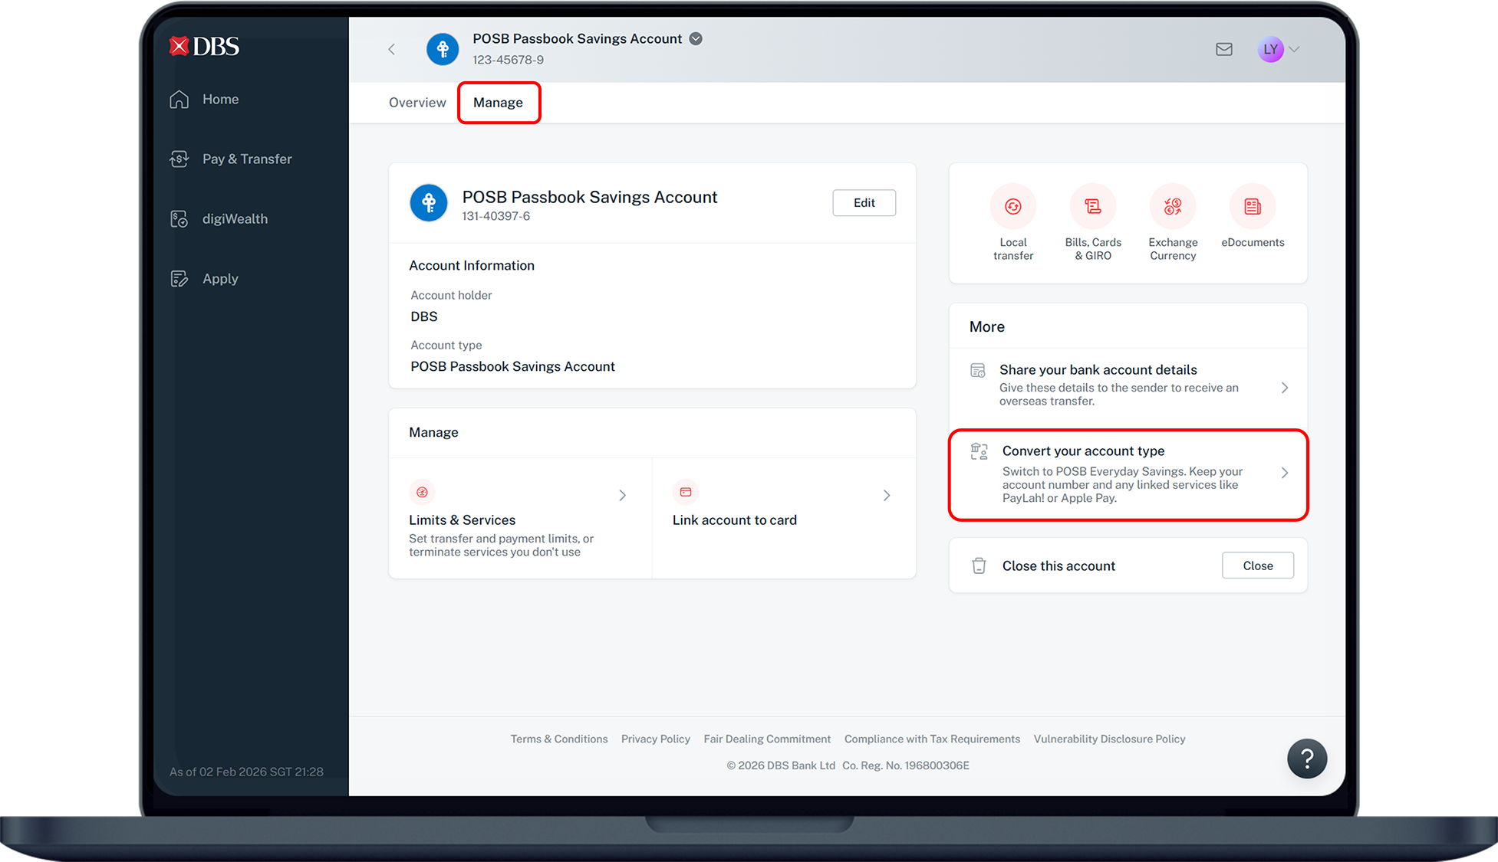Switch to the Overview tab
The width and height of the screenshot is (1498, 862).
pyautogui.click(x=416, y=103)
